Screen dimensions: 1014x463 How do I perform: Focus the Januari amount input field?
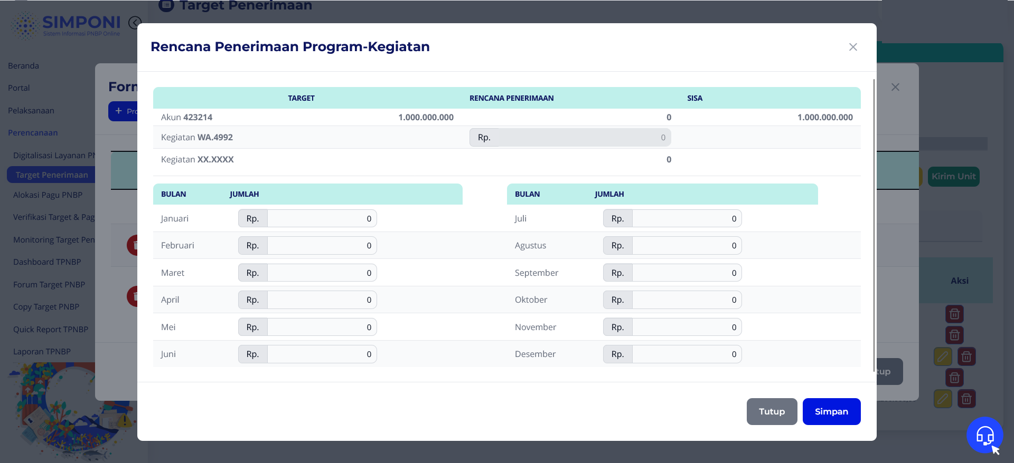point(321,219)
